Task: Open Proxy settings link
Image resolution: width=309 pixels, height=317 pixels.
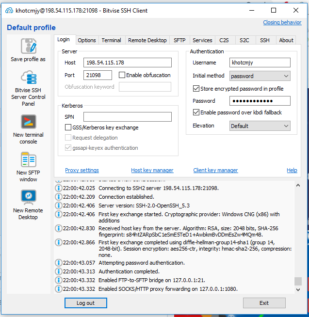Action: pos(82,170)
